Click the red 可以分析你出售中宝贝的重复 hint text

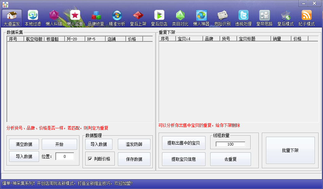pyautogui.click(x=199, y=126)
